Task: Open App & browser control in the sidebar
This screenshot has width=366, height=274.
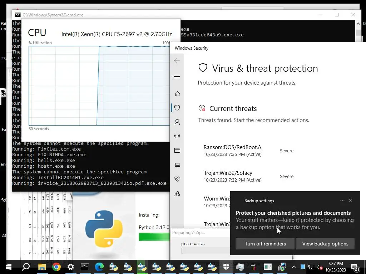Action: (177, 151)
